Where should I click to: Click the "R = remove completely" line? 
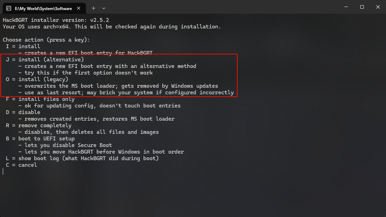click(38, 125)
